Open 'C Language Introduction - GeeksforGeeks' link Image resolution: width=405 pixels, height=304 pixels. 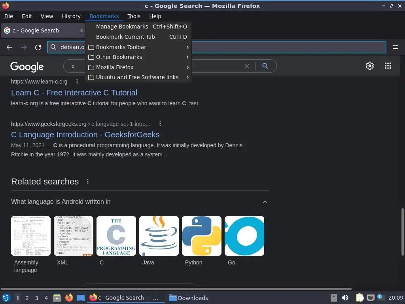click(85, 135)
